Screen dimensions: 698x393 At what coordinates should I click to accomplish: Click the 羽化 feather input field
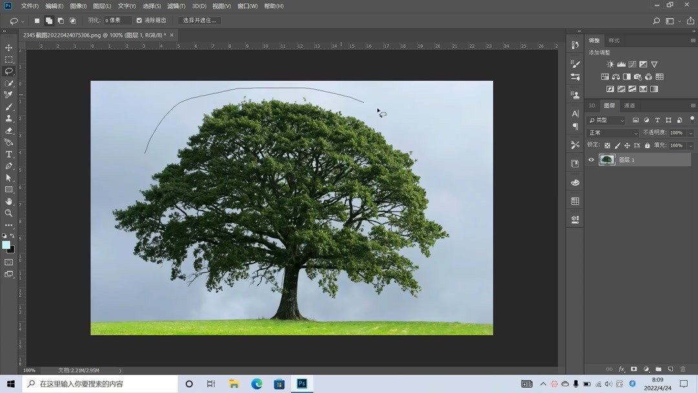[x=117, y=21]
